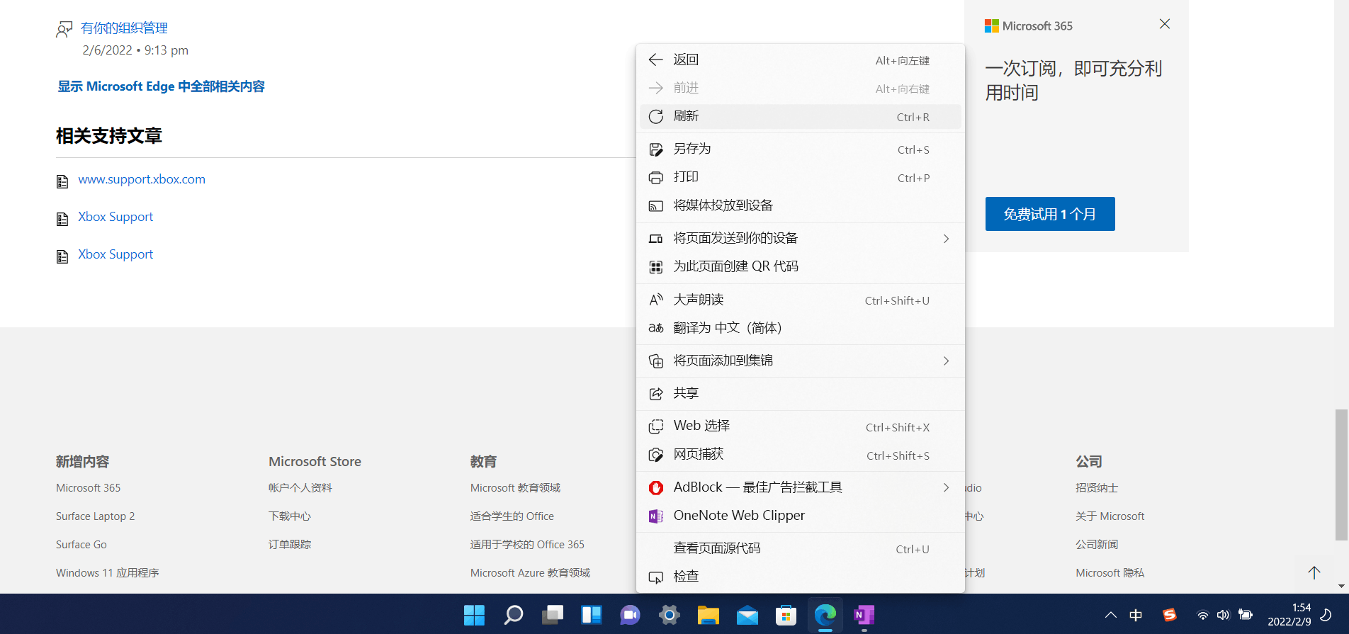
Task: Click the Web select icon
Action: 656,426
